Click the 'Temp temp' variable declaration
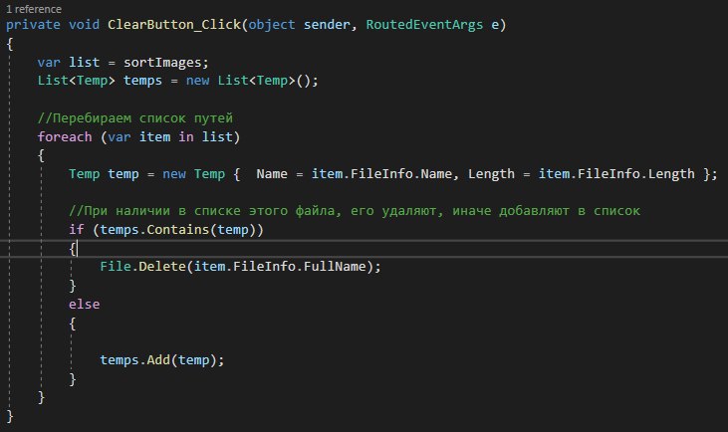728x432 pixels. click(x=104, y=174)
